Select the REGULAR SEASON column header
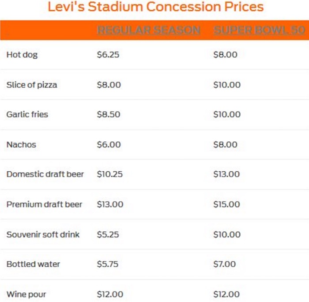The height and width of the screenshot is (302, 309). (x=148, y=30)
